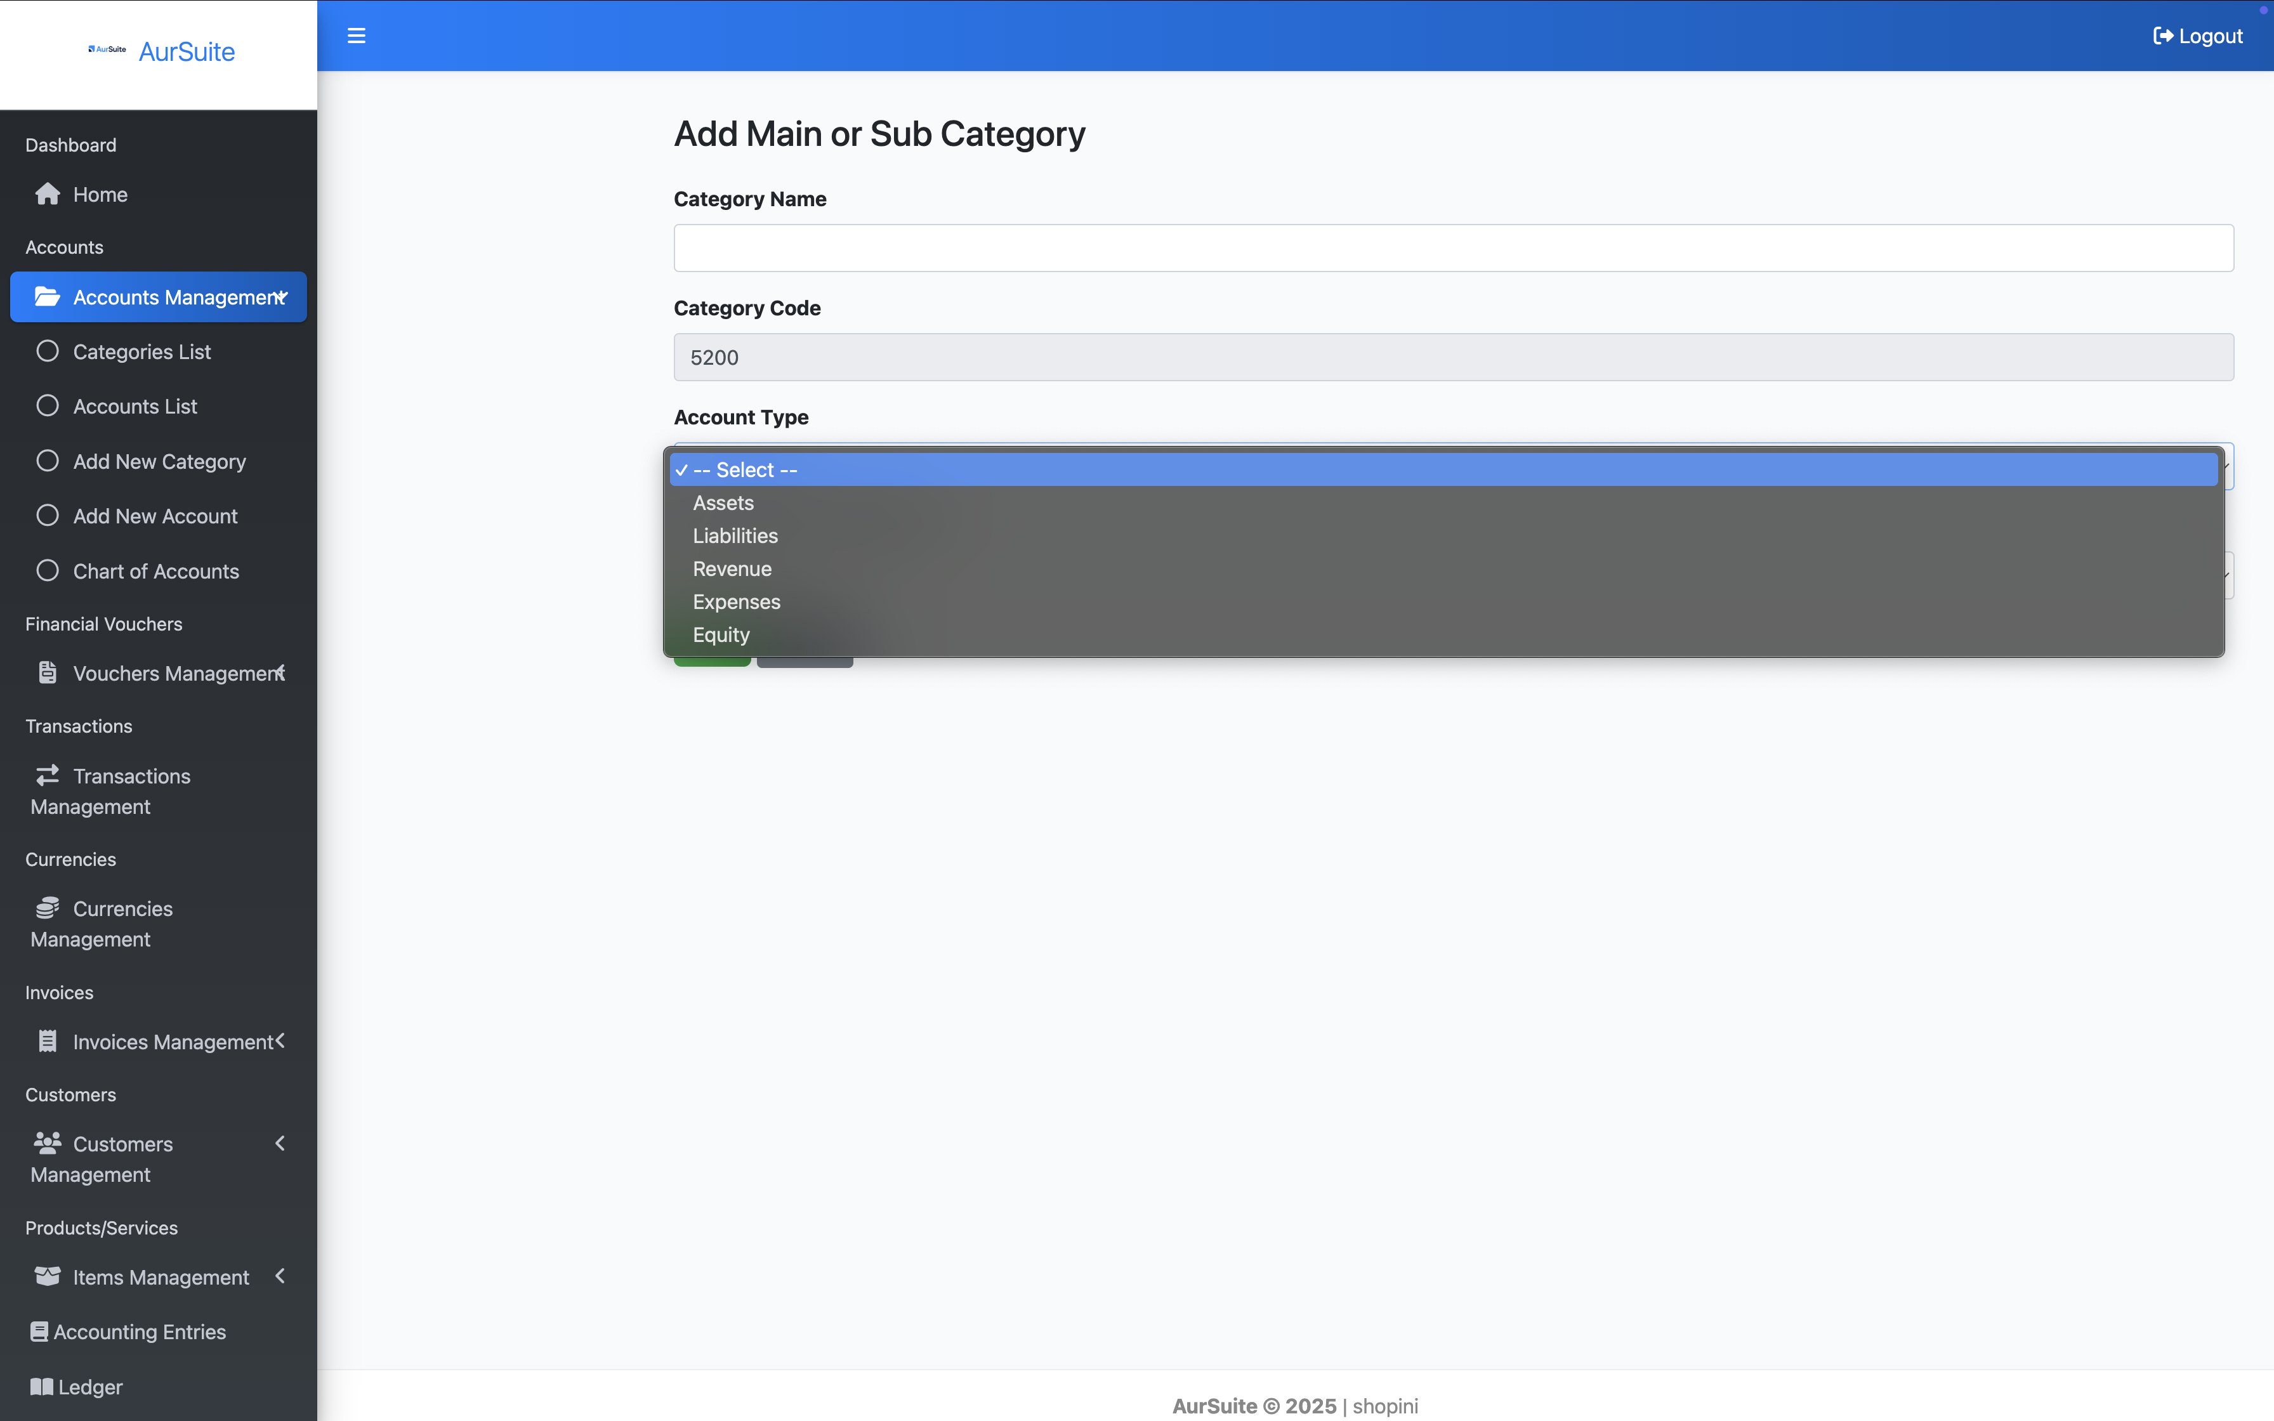Click the Invoices Management receipt icon
The image size is (2274, 1421).
[x=47, y=1041]
